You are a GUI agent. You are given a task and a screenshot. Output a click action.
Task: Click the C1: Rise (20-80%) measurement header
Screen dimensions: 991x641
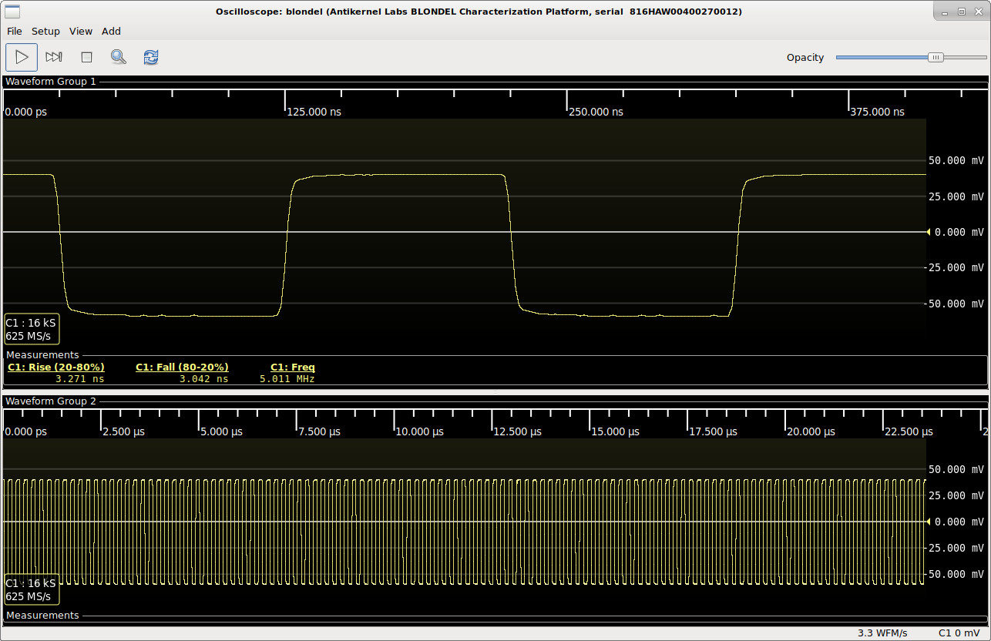[56, 367]
